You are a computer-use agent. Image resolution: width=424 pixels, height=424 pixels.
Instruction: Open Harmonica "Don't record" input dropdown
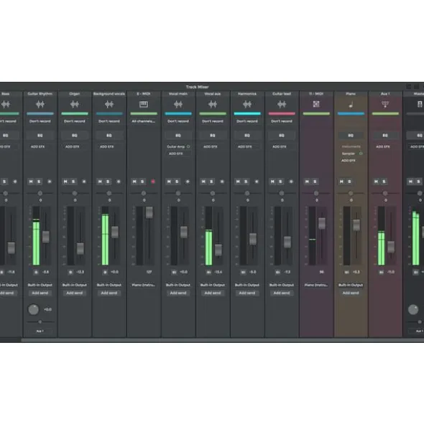click(x=247, y=121)
